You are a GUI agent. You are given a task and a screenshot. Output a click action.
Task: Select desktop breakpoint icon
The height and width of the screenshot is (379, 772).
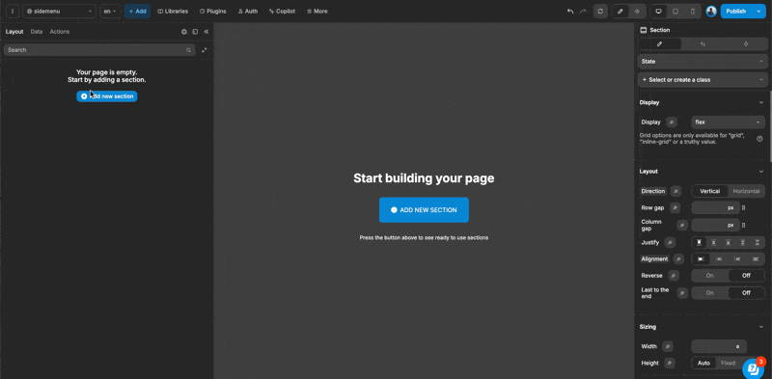point(658,12)
